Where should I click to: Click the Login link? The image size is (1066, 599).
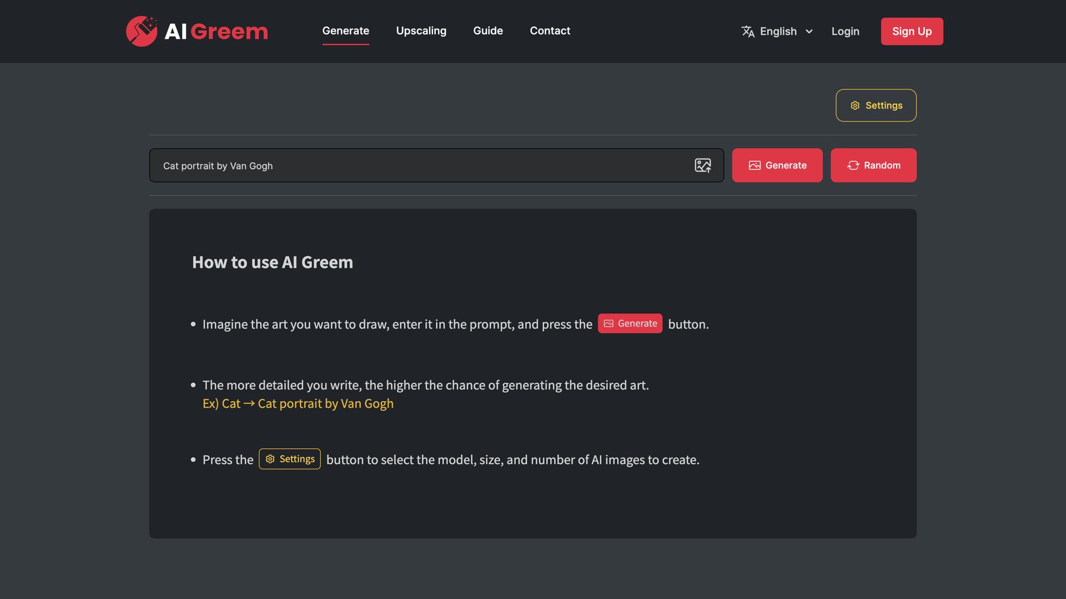tap(845, 32)
